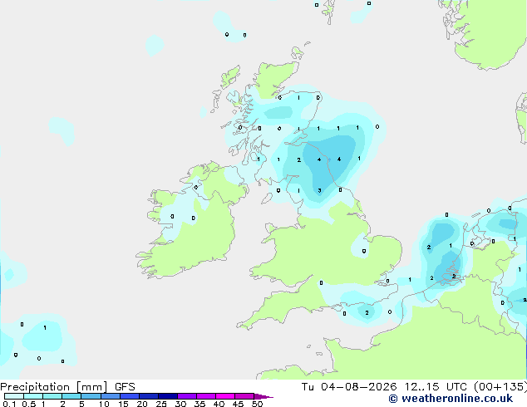Screen dimensions: 527x407
Task: Click the '30' legend scale label
Action: pos(180,404)
